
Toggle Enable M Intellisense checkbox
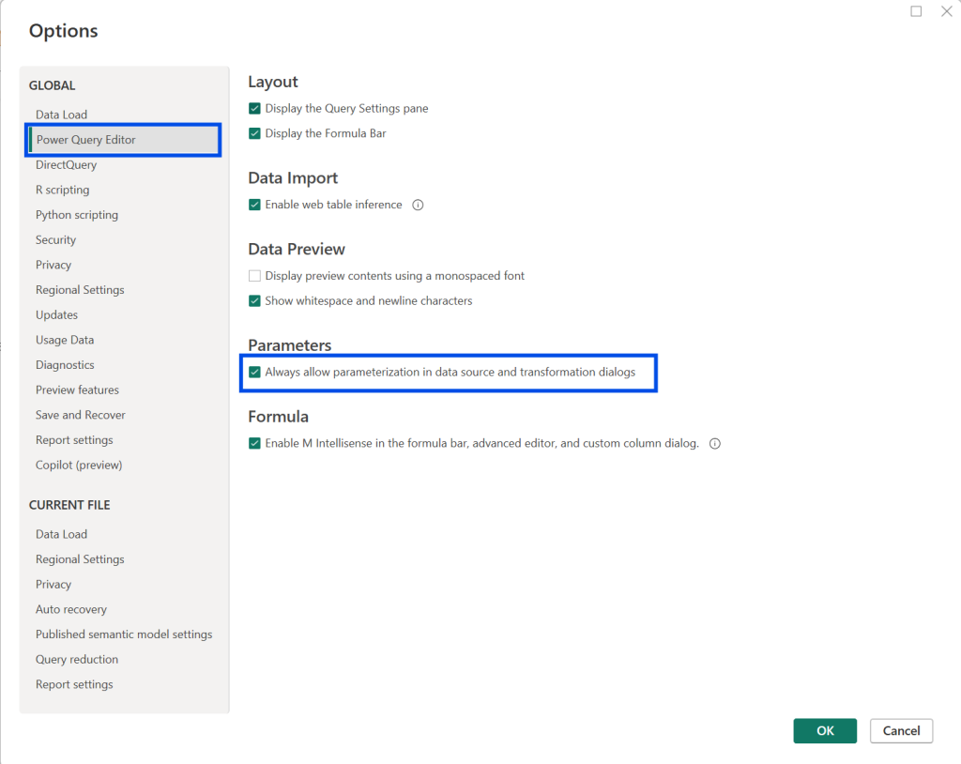254,444
